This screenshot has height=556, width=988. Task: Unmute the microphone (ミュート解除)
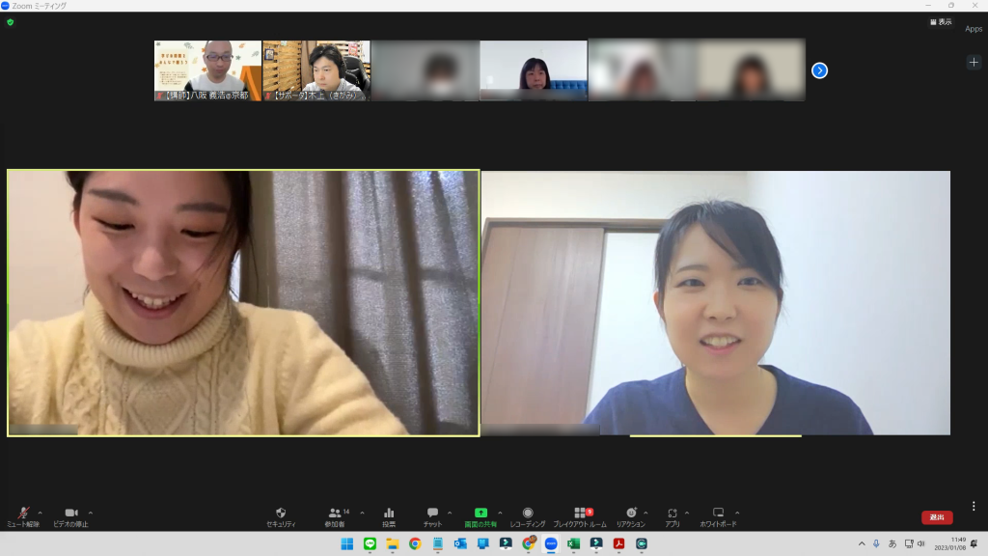[23, 513]
